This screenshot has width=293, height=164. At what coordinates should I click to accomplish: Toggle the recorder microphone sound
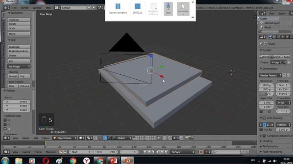pos(168,9)
